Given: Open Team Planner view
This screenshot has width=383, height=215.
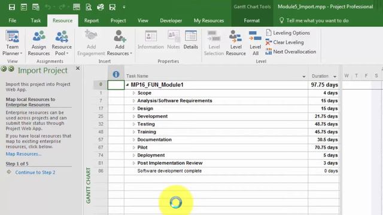Looking at the screenshot, I should [x=12, y=43].
